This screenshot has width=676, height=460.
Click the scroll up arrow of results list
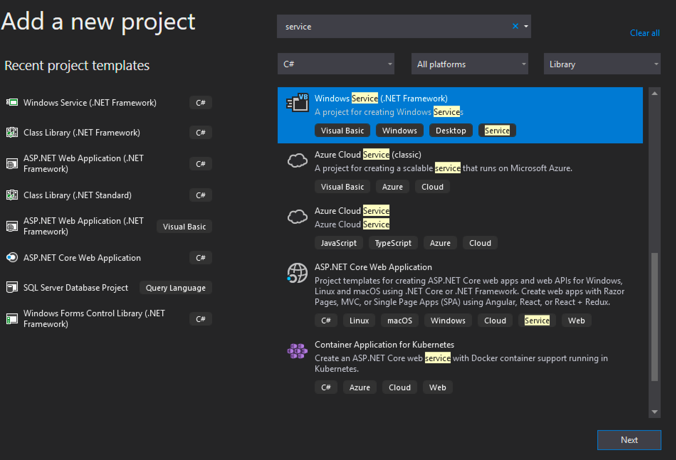click(x=654, y=93)
